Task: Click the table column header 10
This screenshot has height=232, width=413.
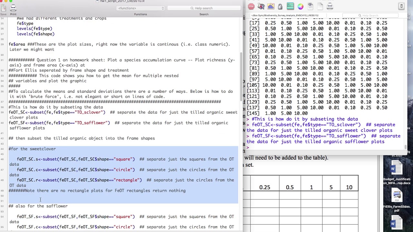Action: [x=349, y=187]
